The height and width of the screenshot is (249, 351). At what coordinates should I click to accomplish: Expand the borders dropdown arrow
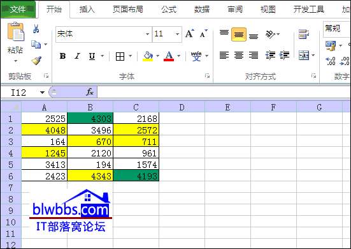click(x=131, y=56)
